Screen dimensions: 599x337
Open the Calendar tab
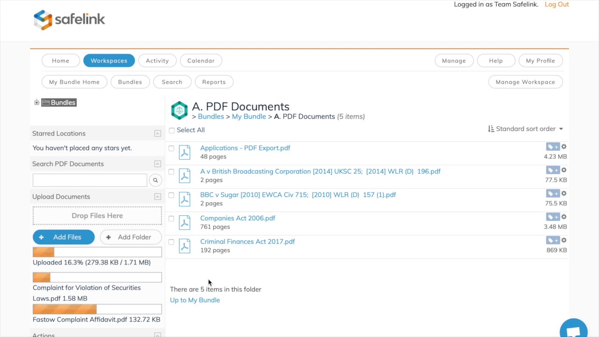[201, 61]
